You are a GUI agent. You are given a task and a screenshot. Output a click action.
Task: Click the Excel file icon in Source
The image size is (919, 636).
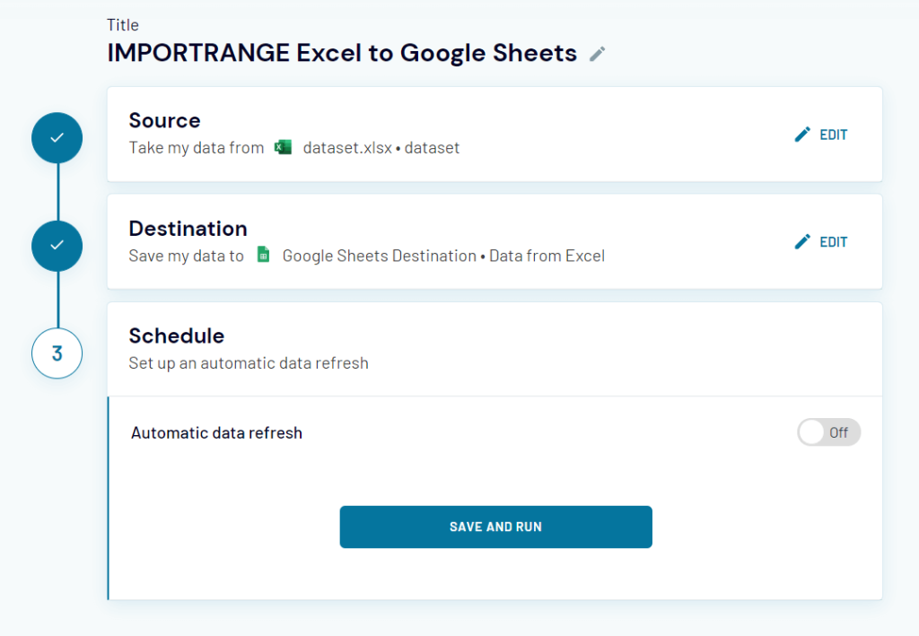pyautogui.click(x=283, y=147)
